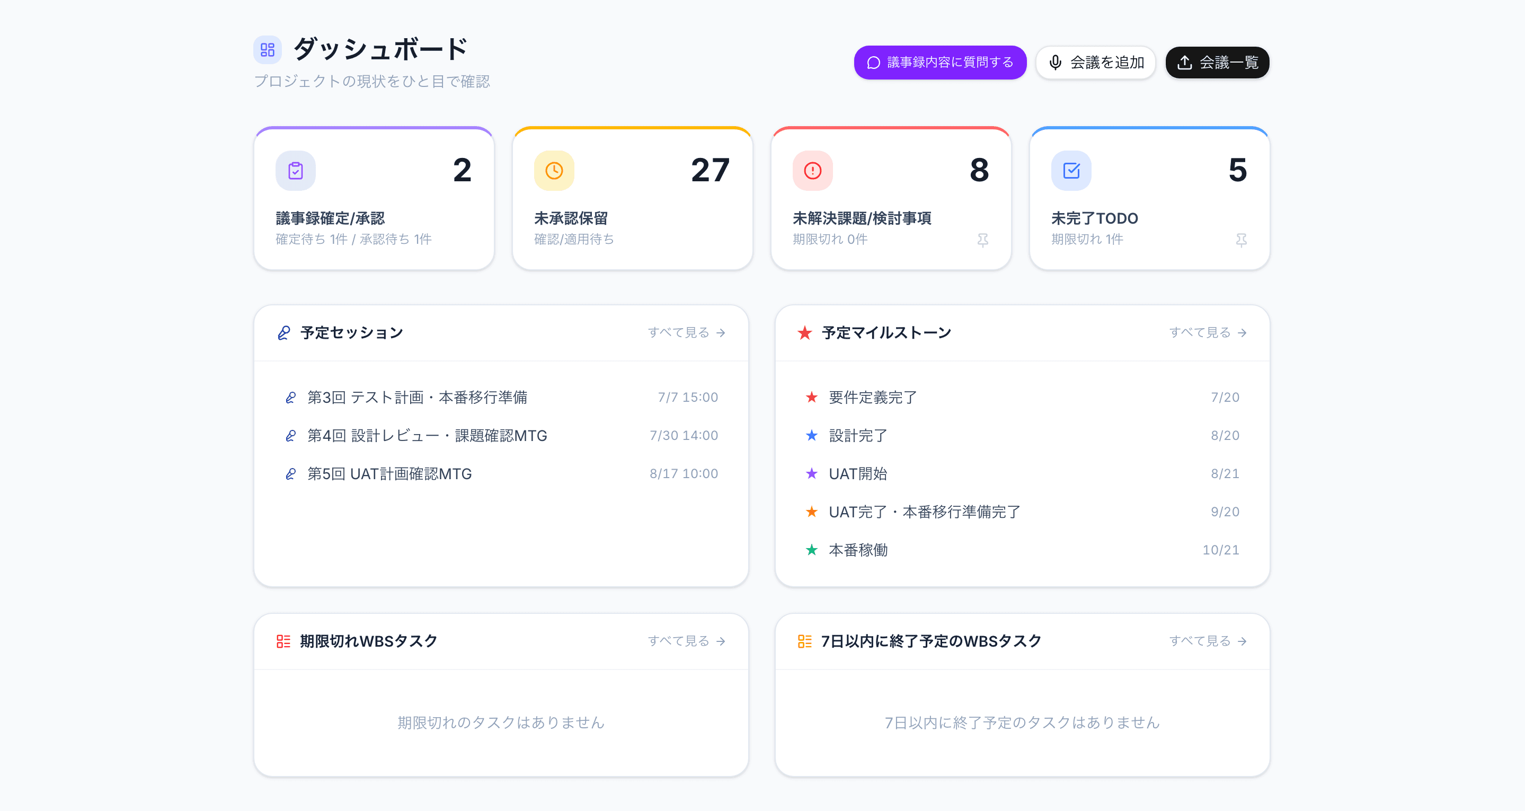The width and height of the screenshot is (1525, 811).
Task: Click the 期限切れWBSタスク panel title
Action: point(368,641)
